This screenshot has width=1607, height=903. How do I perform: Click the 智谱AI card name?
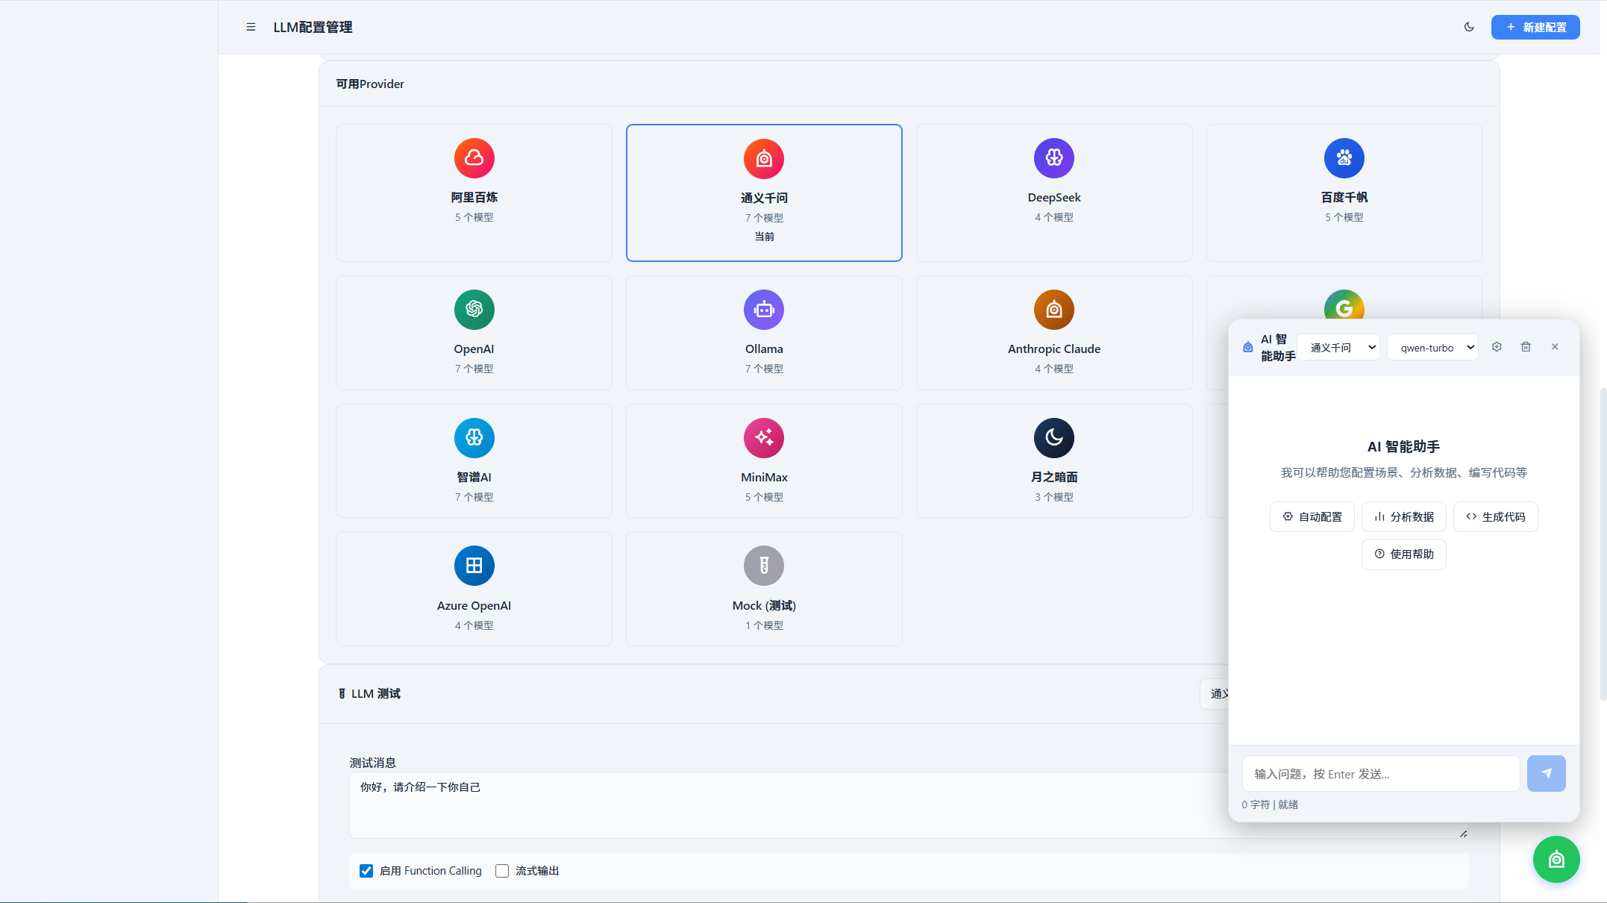(x=474, y=478)
